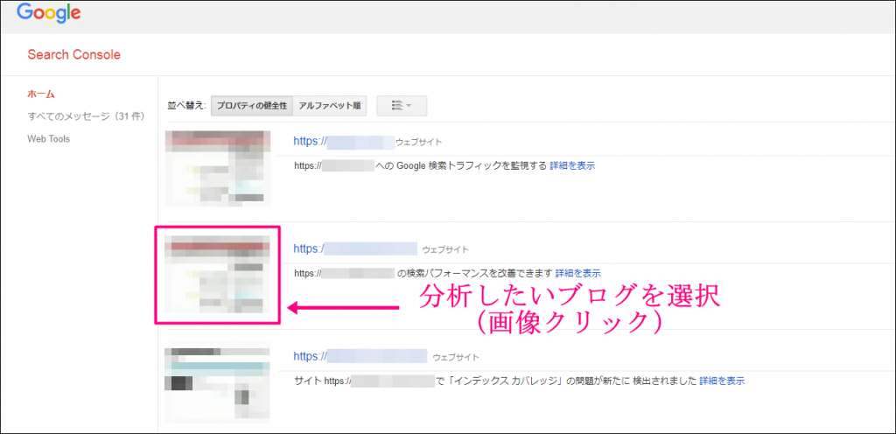Image resolution: width=896 pixels, height=434 pixels.
Task: Click the Google logo
Action: pyautogui.click(x=49, y=14)
